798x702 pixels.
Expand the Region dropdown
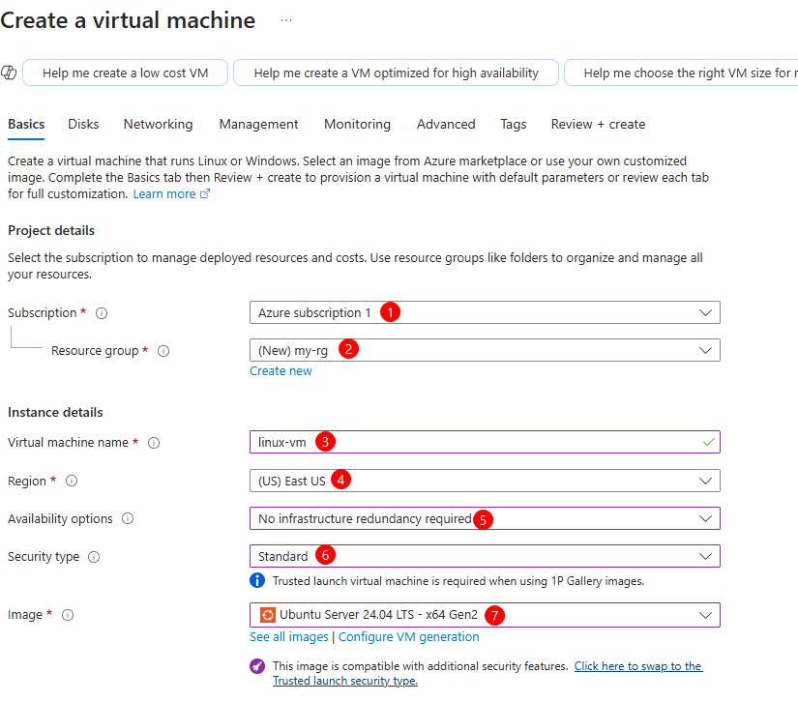tap(485, 481)
